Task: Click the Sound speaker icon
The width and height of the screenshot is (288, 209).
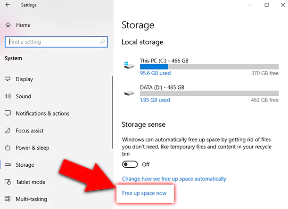Action: tap(8, 96)
